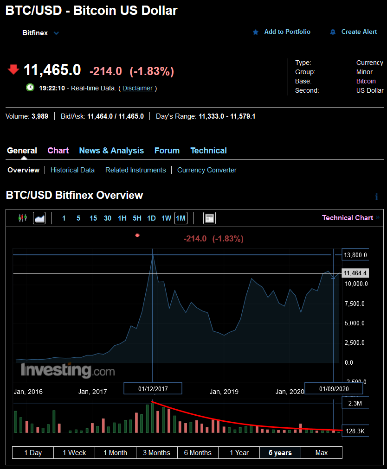This screenshot has height=469, width=387.
Task: Click the 128.3K volume label
Action: [355, 431]
